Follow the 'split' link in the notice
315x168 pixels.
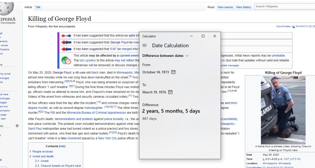tap(131, 35)
